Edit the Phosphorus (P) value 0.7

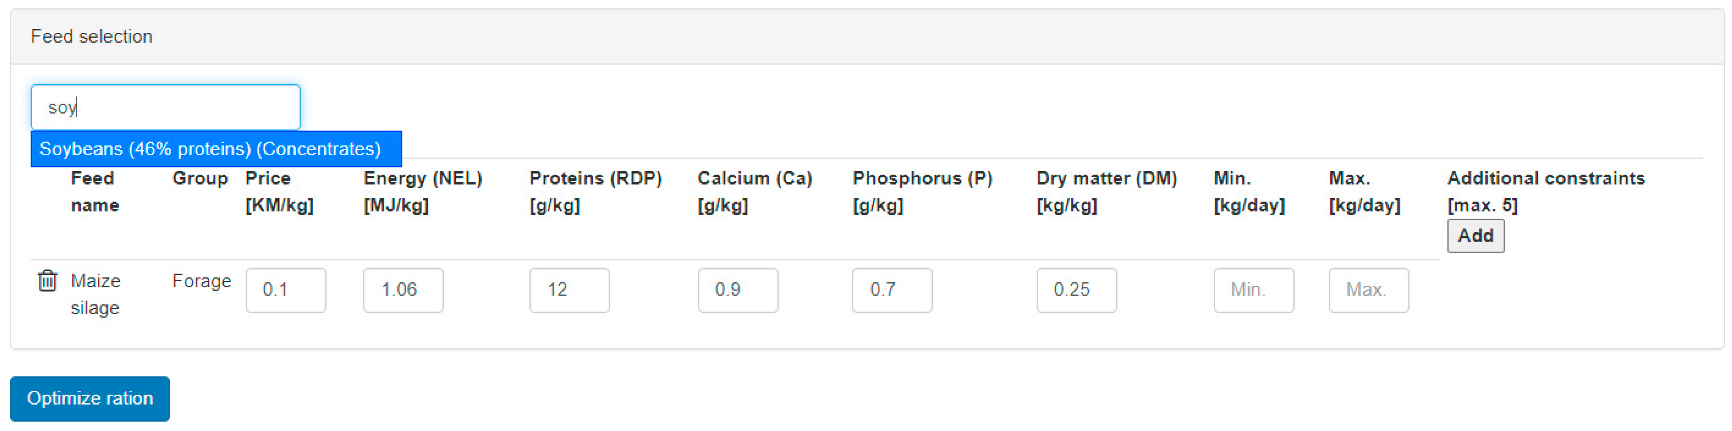pos(892,290)
